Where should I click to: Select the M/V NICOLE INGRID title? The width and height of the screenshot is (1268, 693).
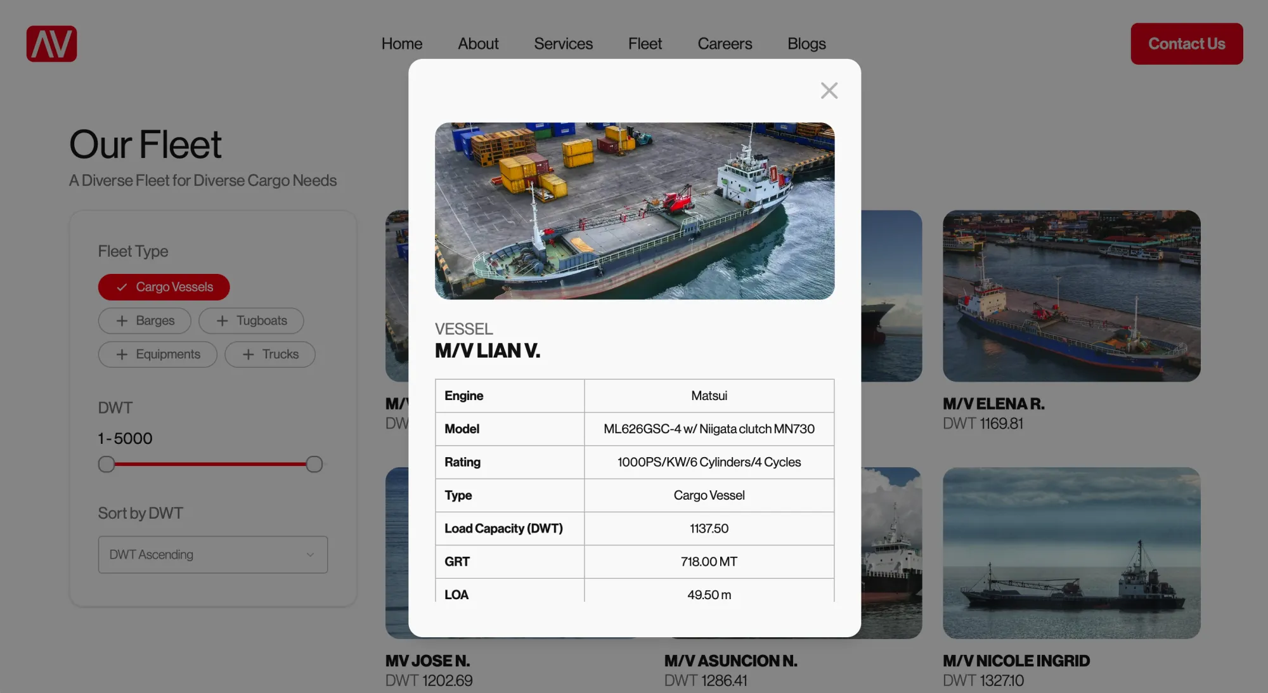point(1016,661)
